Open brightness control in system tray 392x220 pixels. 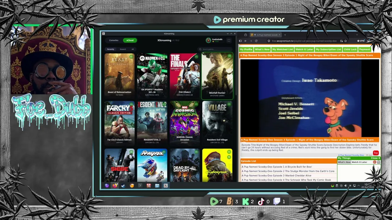tap(350, 186)
